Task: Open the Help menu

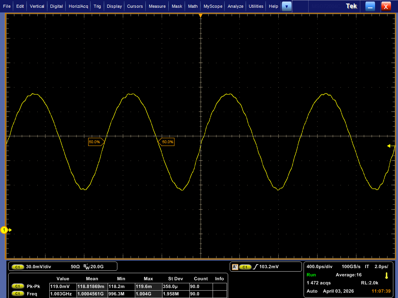Action: point(273,6)
